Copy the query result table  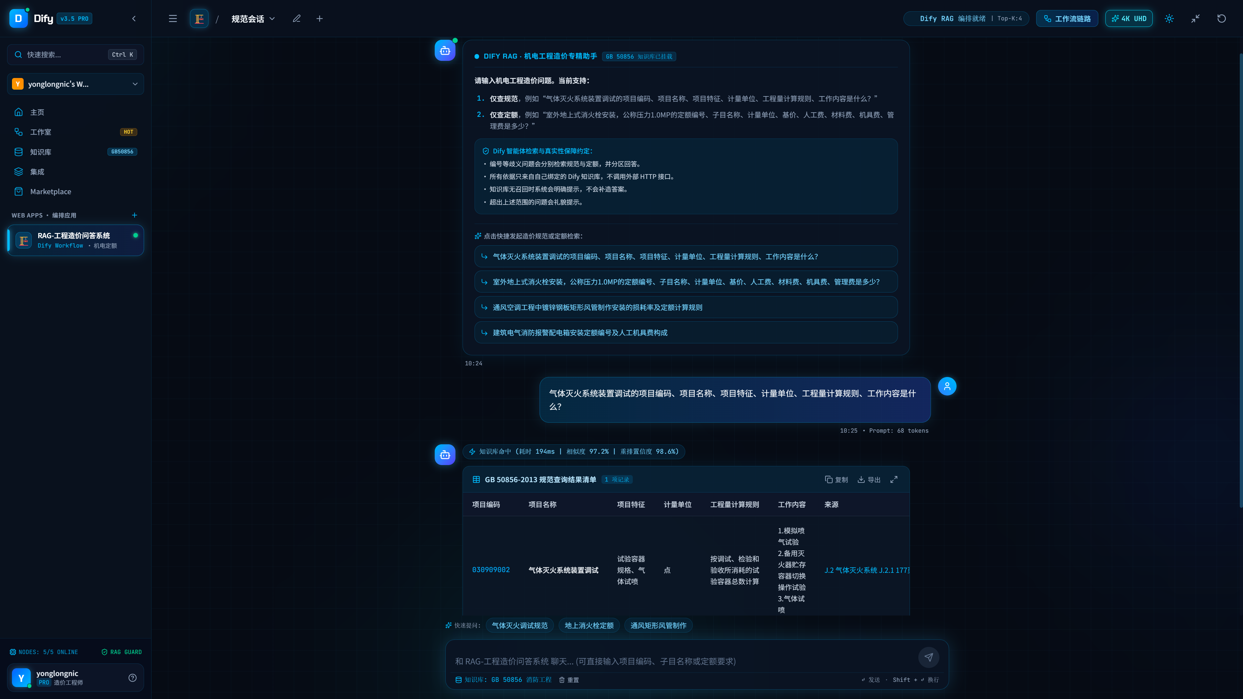click(x=836, y=480)
